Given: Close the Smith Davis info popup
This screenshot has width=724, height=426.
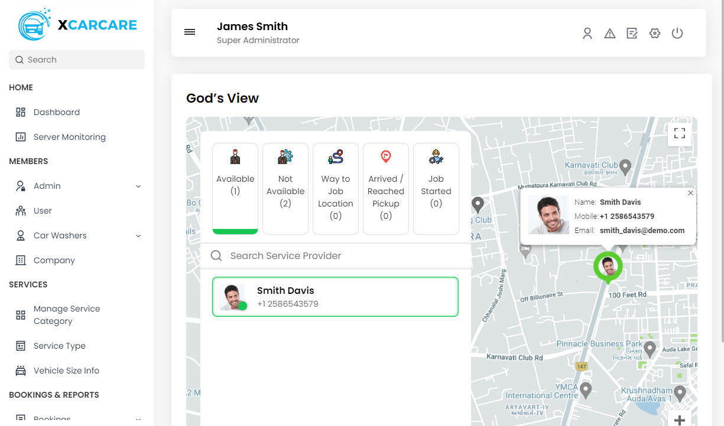Looking at the screenshot, I should coord(690,194).
